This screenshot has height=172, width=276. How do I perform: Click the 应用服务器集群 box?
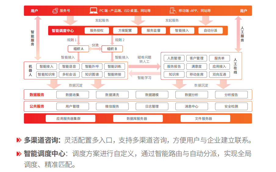(70, 119)
